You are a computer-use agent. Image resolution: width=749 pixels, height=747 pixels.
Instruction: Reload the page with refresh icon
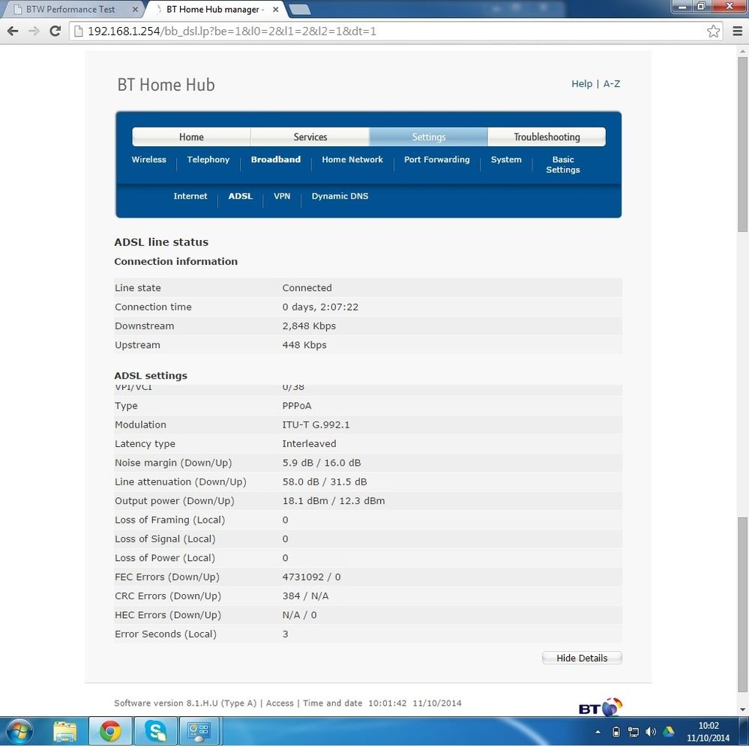(x=55, y=31)
